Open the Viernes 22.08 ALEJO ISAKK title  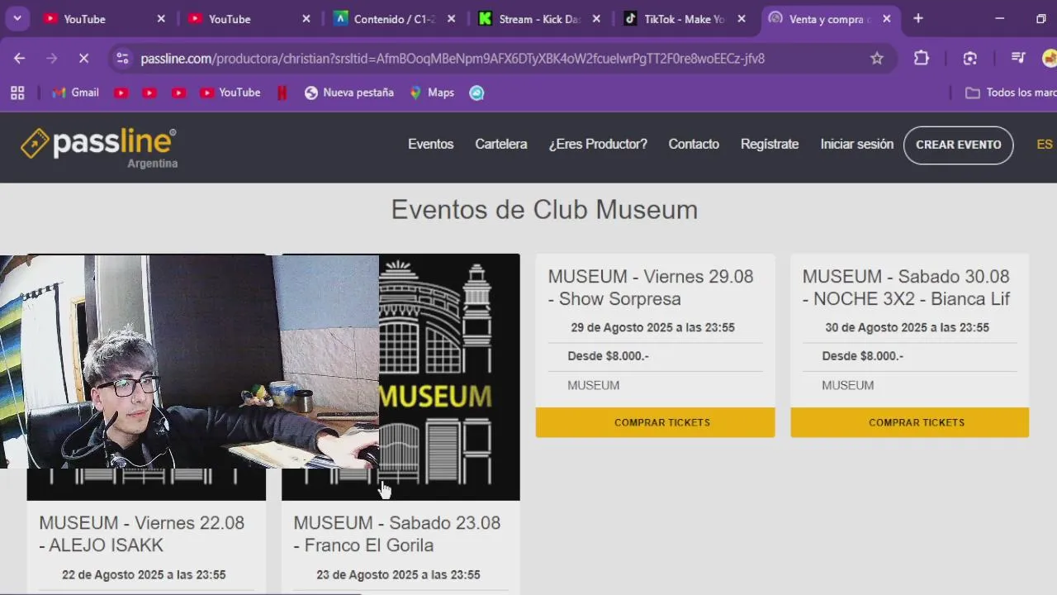click(x=142, y=534)
